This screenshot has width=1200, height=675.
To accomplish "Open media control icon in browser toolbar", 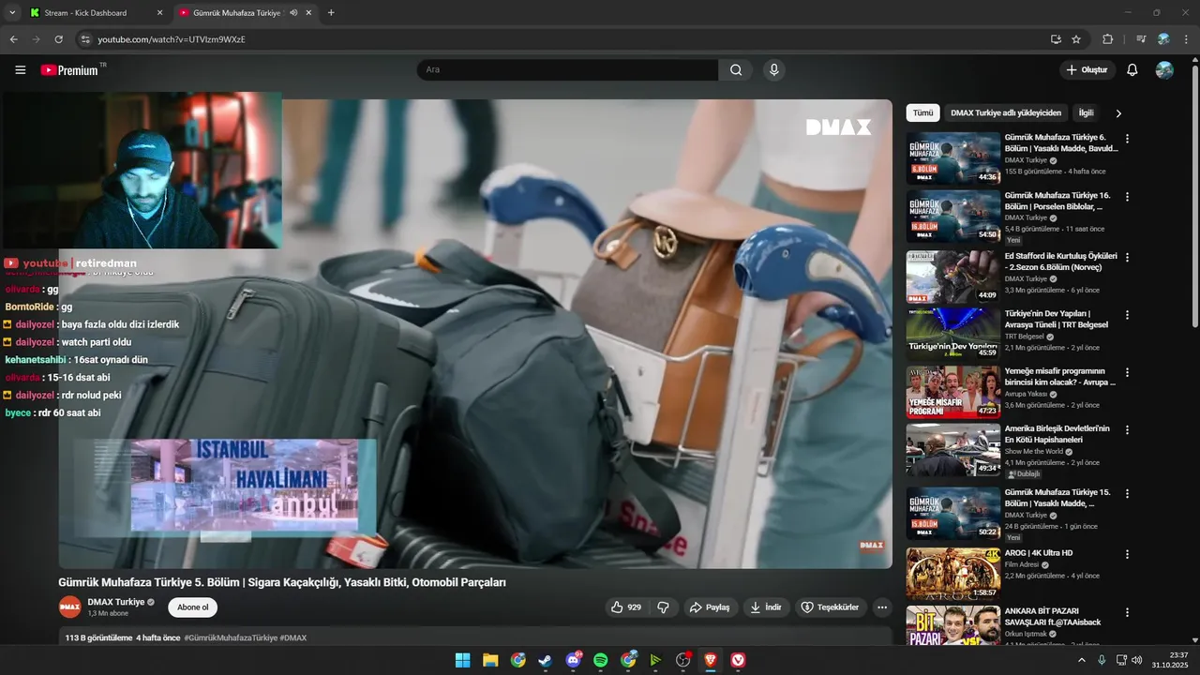I will (1141, 39).
